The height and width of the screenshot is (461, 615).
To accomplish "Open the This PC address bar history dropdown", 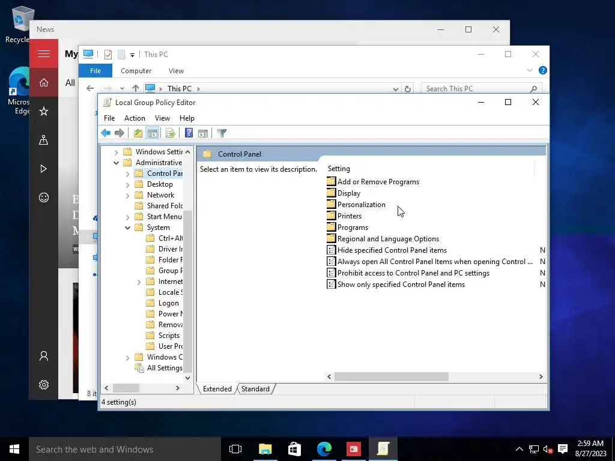I will 395,89.
